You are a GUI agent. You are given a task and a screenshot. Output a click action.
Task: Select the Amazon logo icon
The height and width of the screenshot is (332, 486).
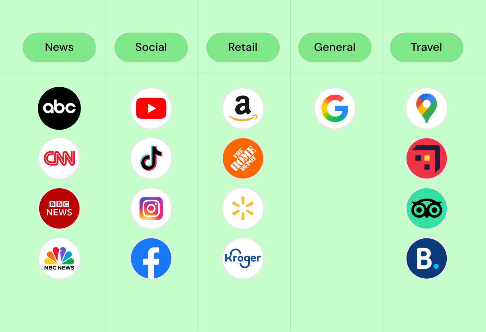tap(243, 108)
